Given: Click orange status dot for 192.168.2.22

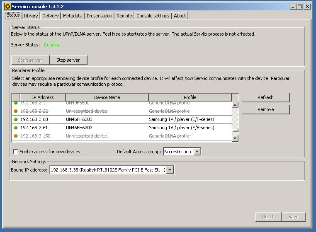Looking at the screenshot, I should (16, 111).
